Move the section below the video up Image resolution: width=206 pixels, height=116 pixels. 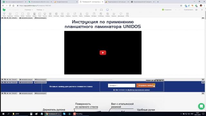click(7, 80)
